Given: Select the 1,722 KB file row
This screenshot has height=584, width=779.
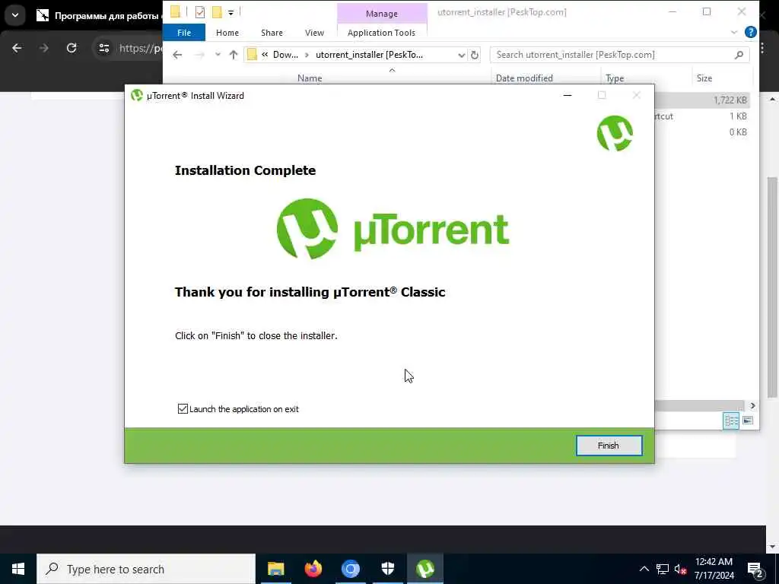Looking at the screenshot, I should point(701,100).
